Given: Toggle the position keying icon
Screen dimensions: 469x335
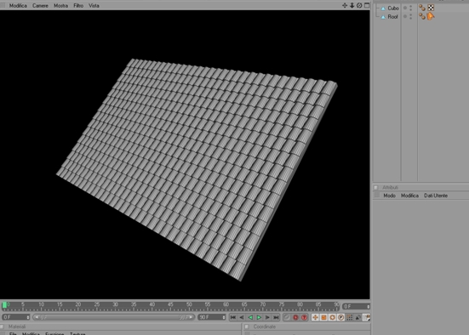Looking at the screenshot, I should (315, 317).
